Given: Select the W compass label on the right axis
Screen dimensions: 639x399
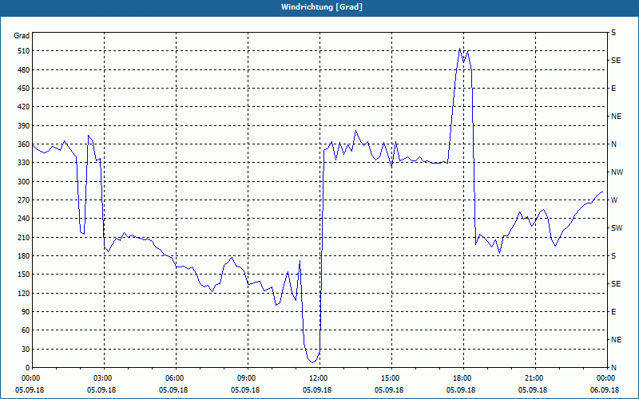Looking at the screenshot, I should point(614,200).
